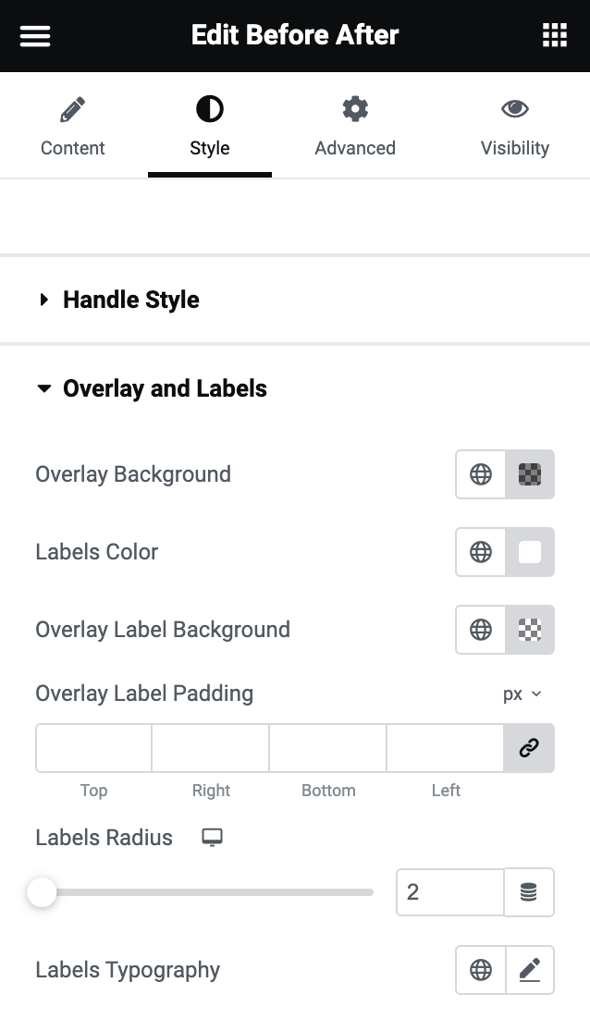Collapse the Overlay and Labels section
Screen dimensions: 590x1019
164,388
